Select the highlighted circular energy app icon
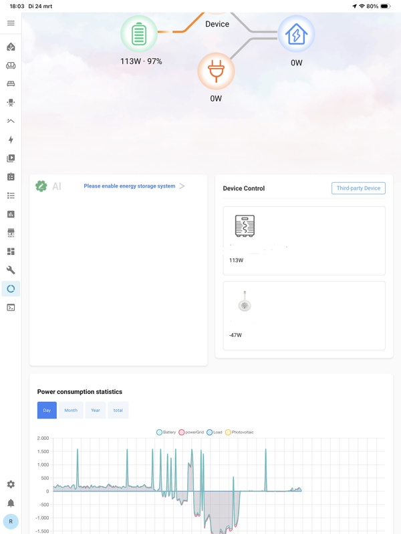401x534 pixels. (11, 289)
